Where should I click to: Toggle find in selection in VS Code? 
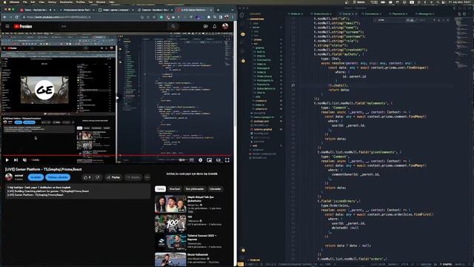(x=444, y=20)
